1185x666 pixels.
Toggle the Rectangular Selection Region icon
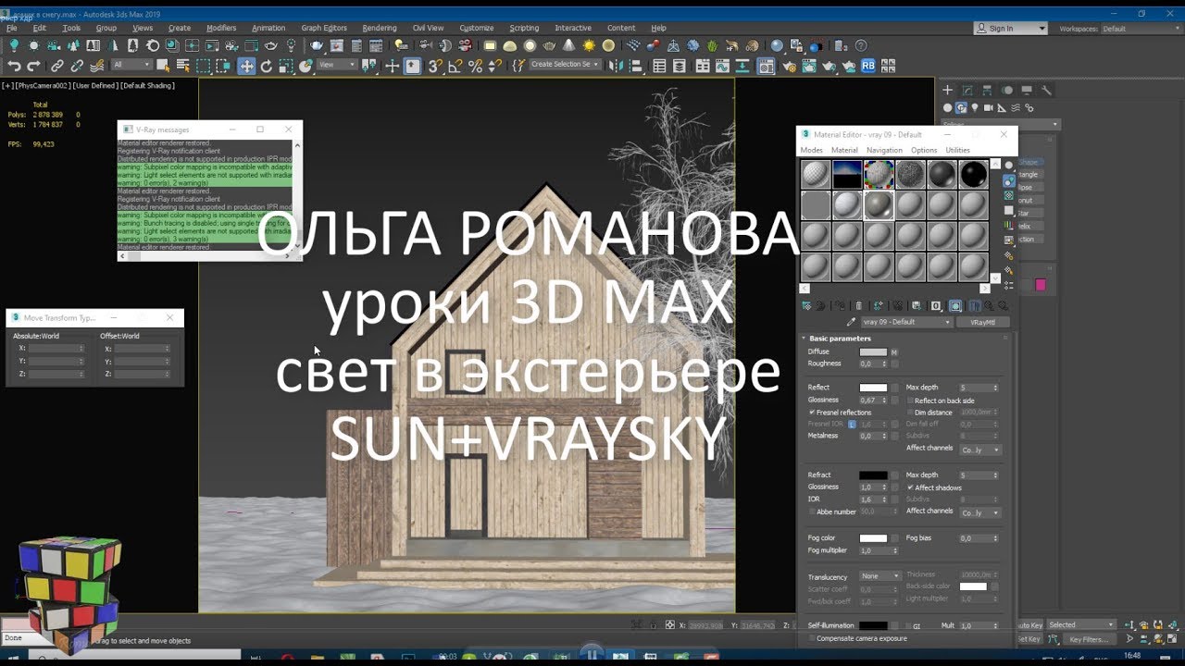point(203,66)
